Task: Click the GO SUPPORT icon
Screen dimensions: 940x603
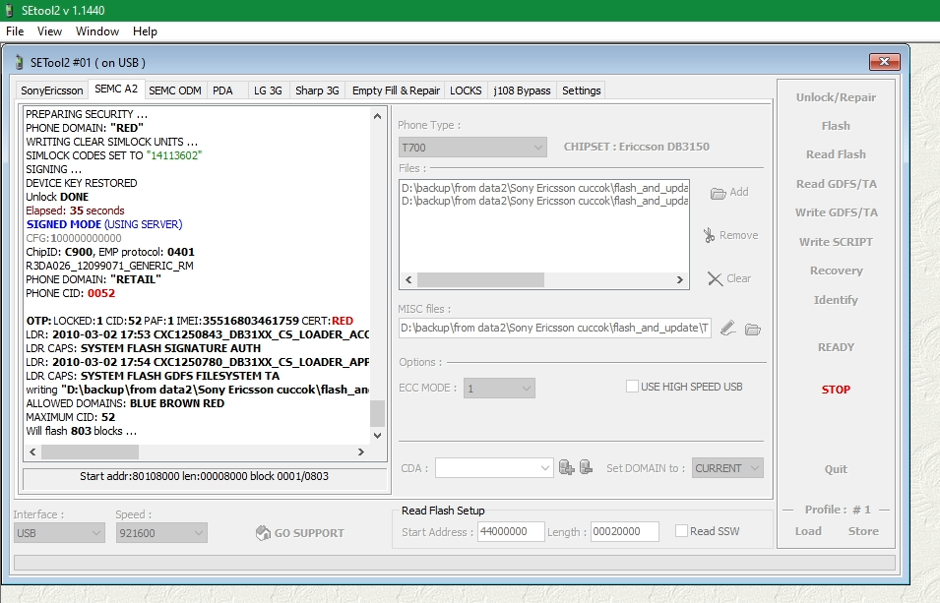Action: pos(263,533)
